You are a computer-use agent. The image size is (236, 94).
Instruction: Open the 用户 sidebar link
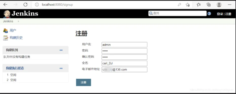13,31
